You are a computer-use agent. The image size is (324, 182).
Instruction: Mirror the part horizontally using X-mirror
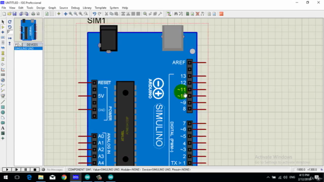pyautogui.click(x=10, y=38)
